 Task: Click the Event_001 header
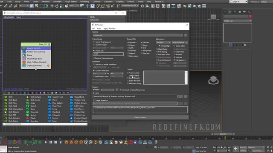36,44
